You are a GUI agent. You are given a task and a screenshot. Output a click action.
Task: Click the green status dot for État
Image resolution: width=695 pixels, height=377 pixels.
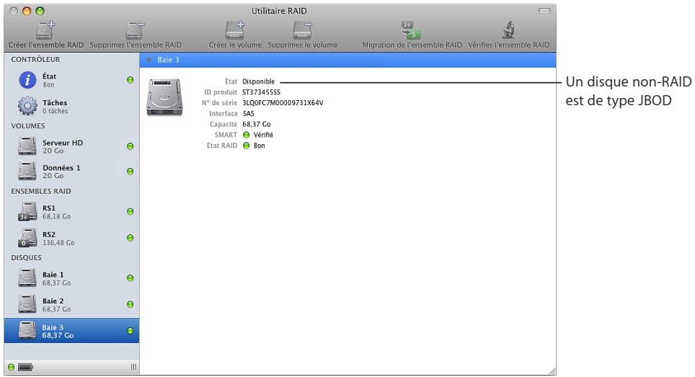[x=130, y=80]
